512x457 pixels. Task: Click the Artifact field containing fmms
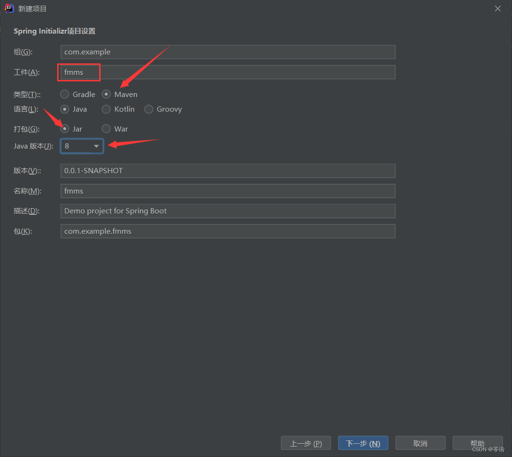[x=228, y=72]
